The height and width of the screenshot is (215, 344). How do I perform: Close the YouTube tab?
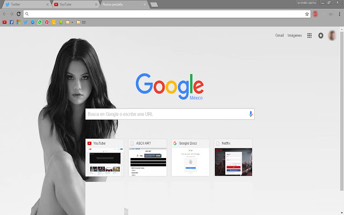click(x=96, y=4)
